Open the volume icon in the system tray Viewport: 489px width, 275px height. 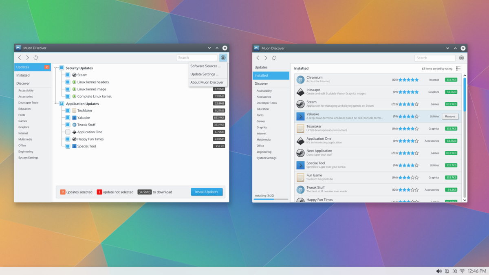439,271
